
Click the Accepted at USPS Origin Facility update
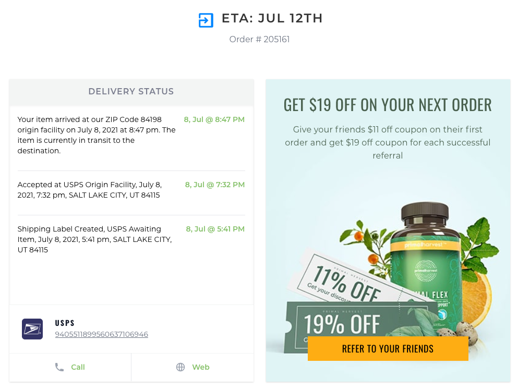pos(90,190)
